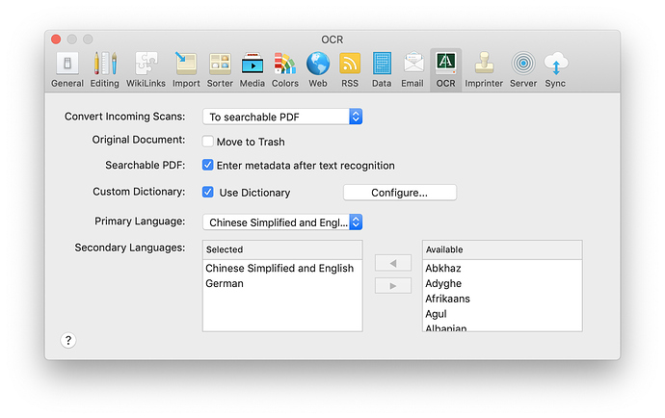Enable Move to Trash checkbox
This screenshot has height=418, width=665.
[x=208, y=142]
